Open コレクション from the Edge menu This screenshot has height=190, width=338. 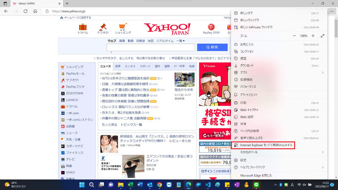pyautogui.click(x=279, y=52)
